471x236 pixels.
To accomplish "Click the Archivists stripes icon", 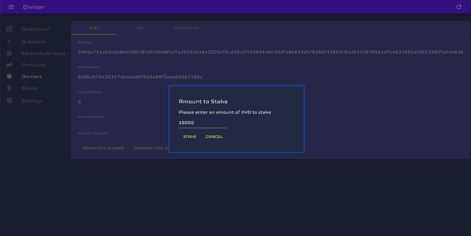I will [x=9, y=65].
